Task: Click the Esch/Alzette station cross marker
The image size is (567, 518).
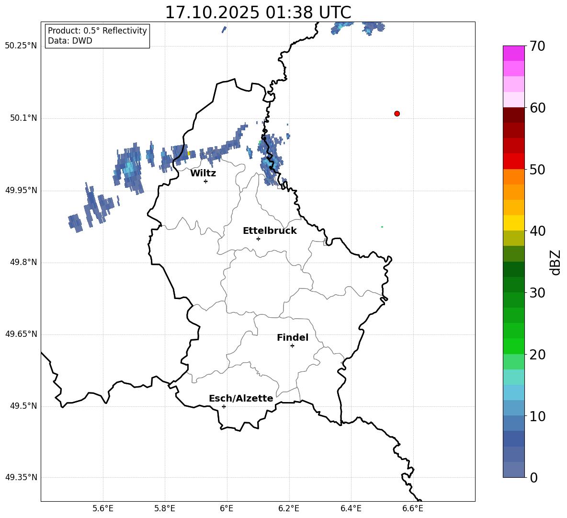Action: [224, 406]
